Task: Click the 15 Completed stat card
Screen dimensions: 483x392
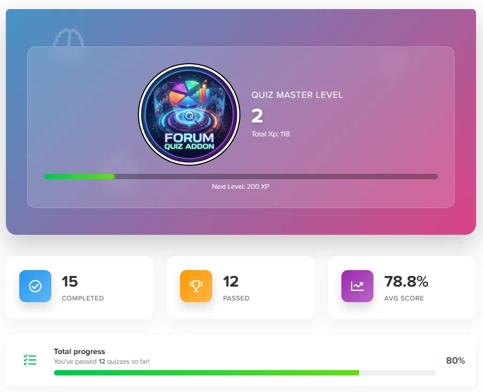Action: (80, 287)
